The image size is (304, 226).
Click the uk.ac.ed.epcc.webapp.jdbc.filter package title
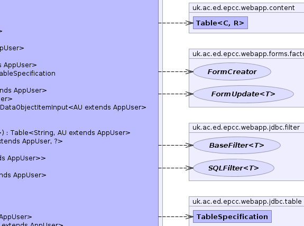pyautogui.click(x=246, y=128)
